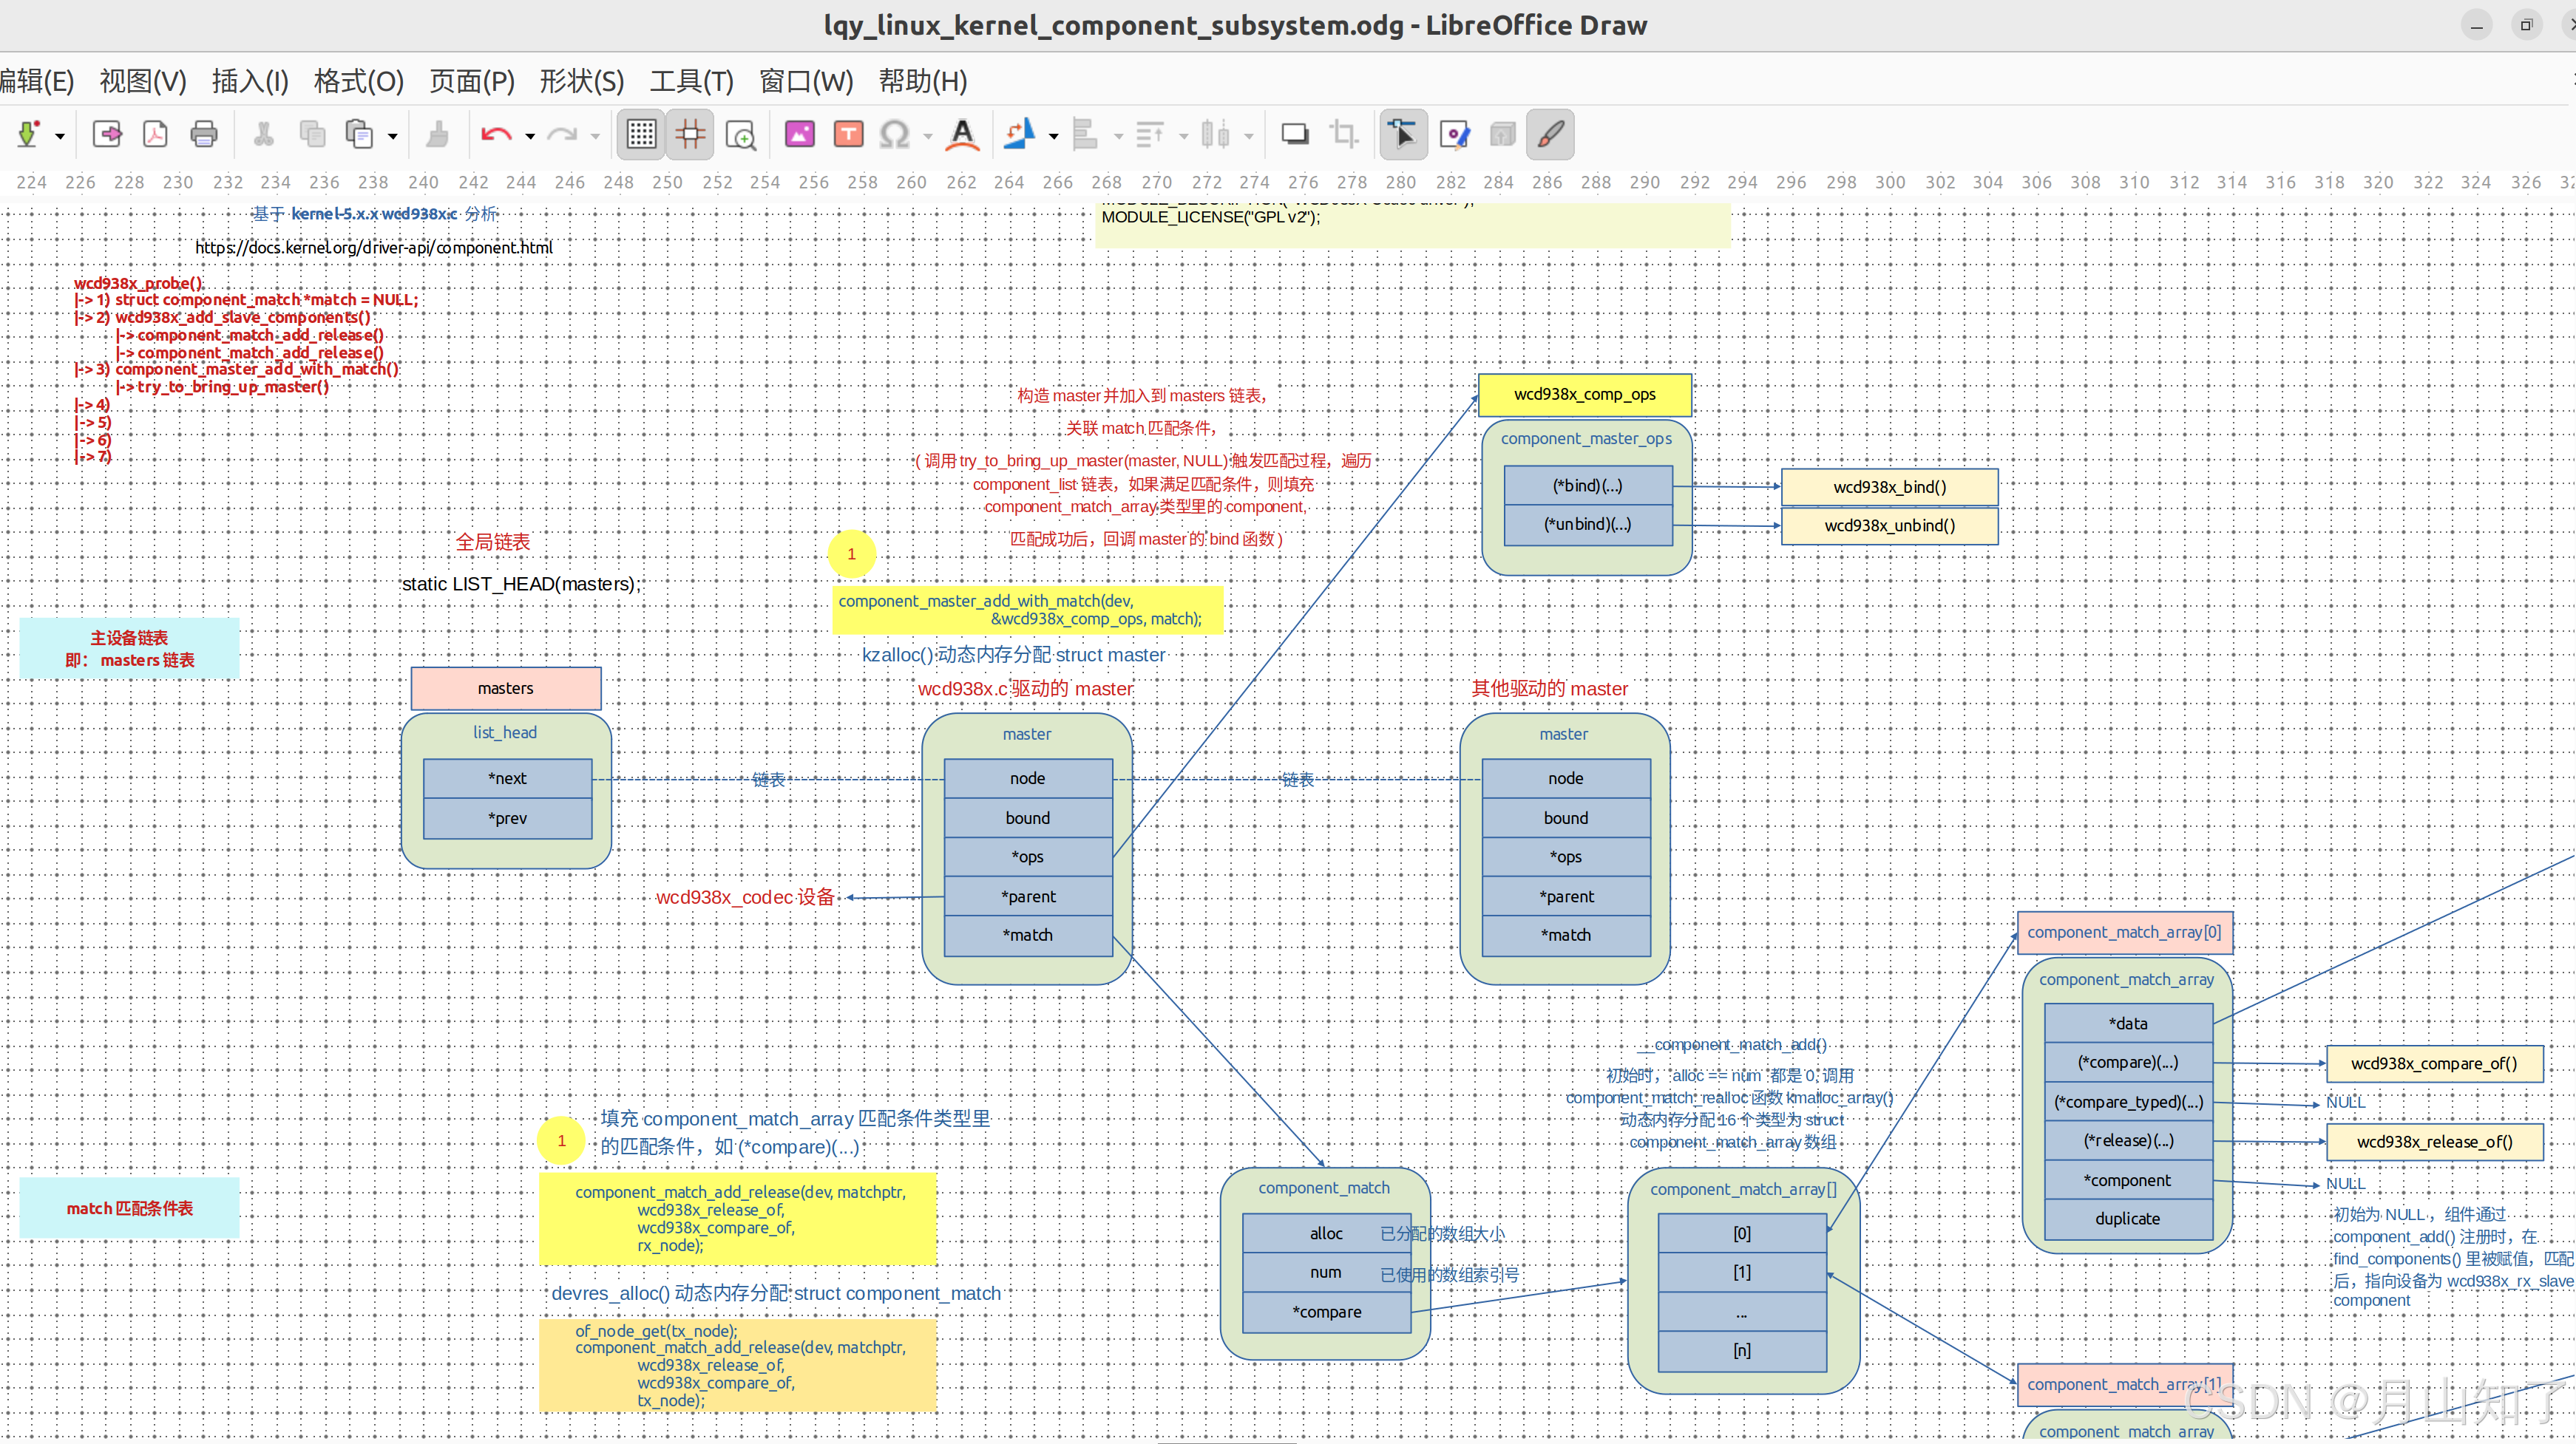Select the wcd938x_bind() yellow box

(1889, 488)
